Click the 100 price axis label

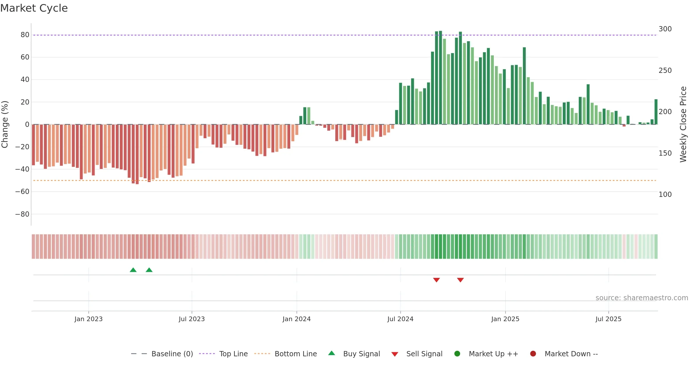(665, 195)
